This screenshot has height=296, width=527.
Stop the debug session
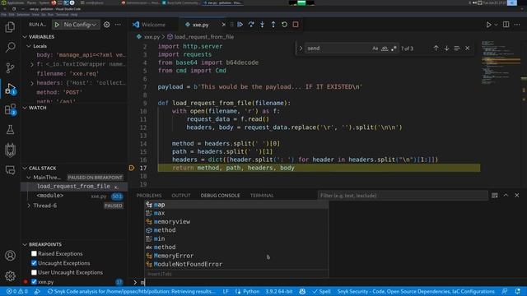point(296,25)
